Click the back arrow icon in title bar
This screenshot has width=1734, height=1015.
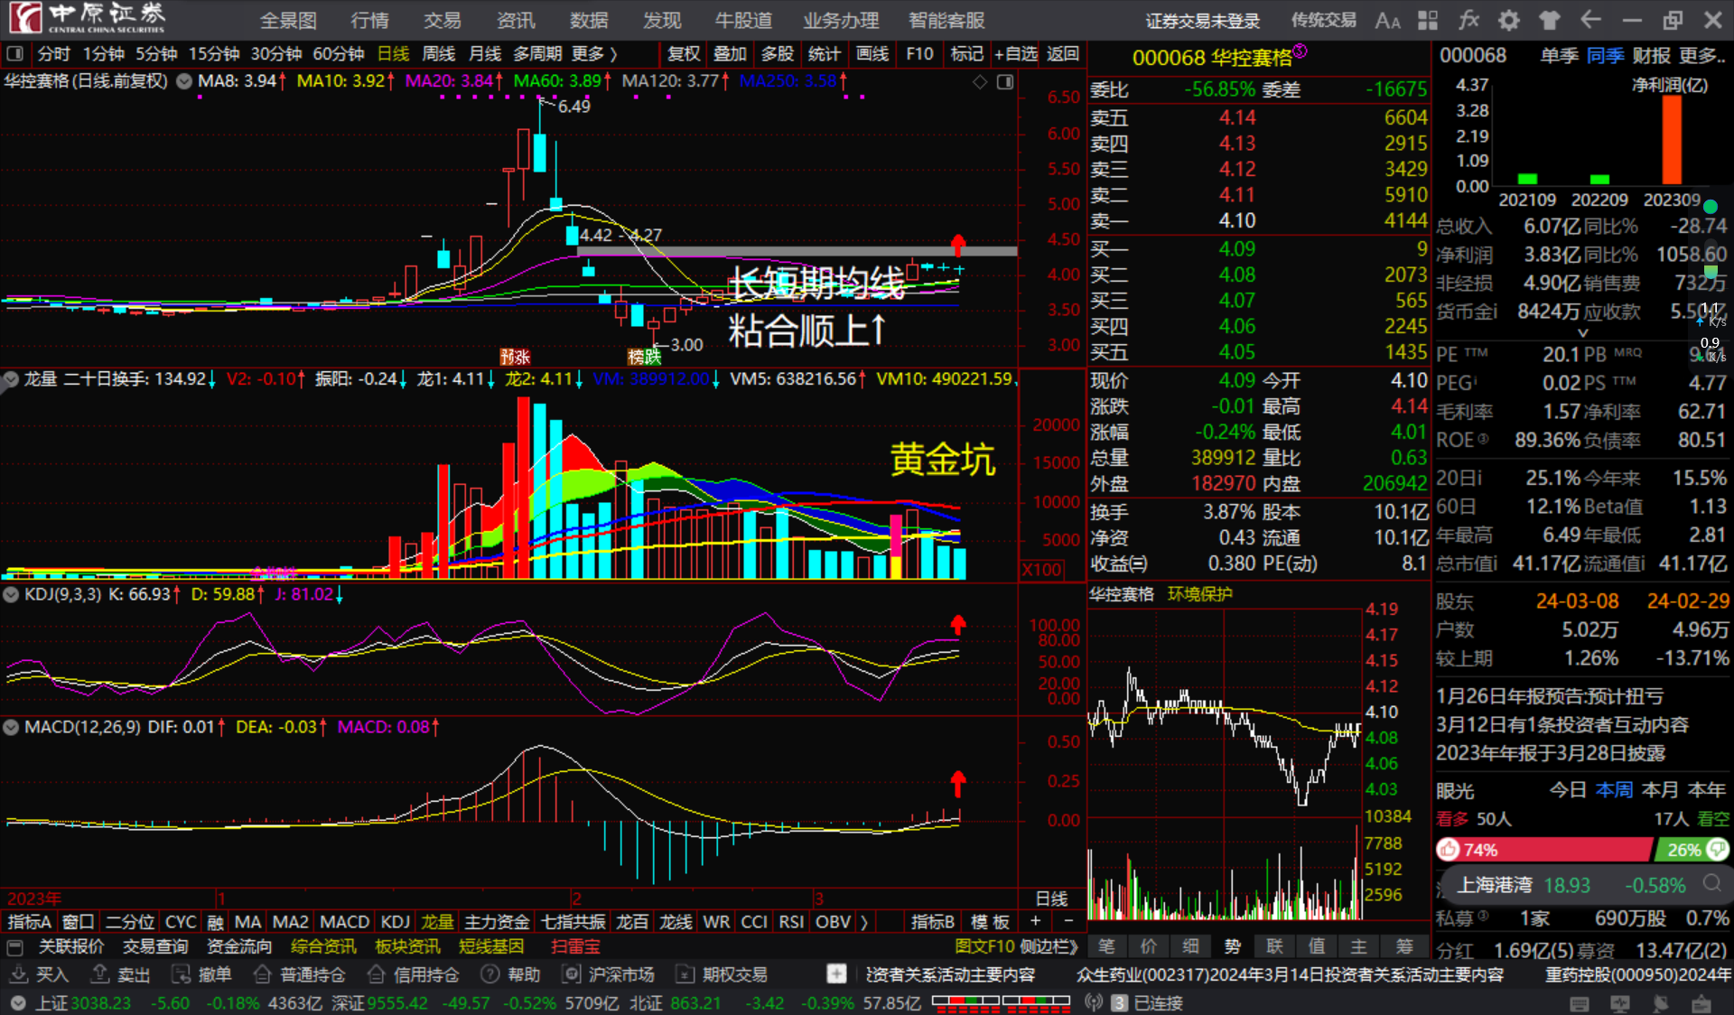[1590, 21]
